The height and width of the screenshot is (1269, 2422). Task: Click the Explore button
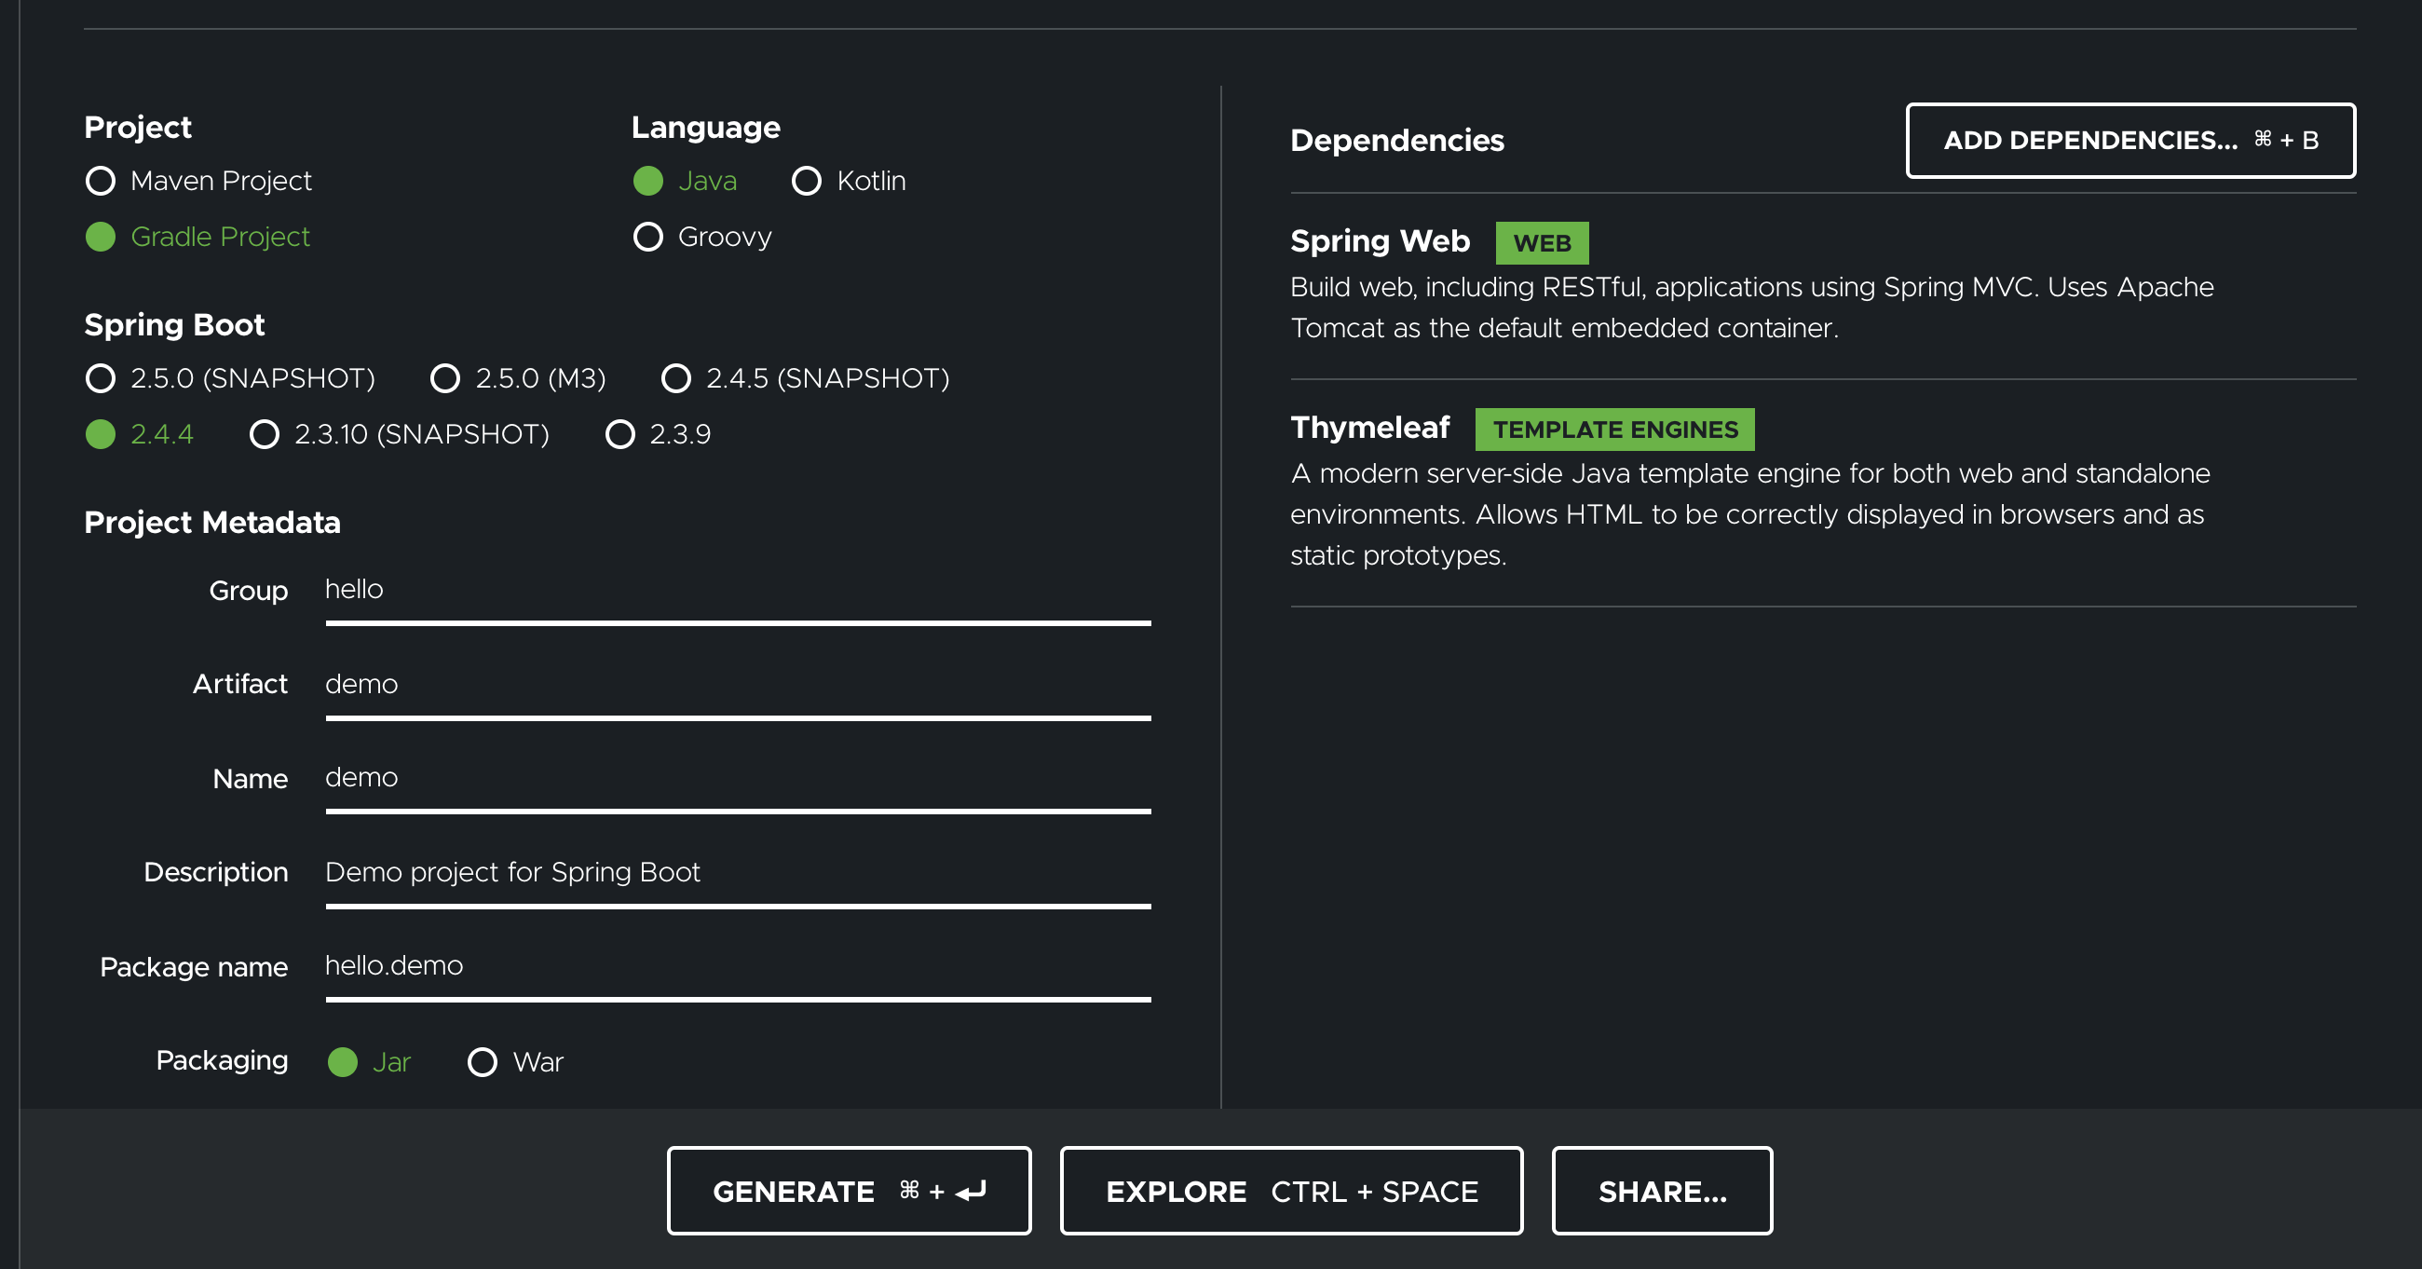tap(1291, 1191)
